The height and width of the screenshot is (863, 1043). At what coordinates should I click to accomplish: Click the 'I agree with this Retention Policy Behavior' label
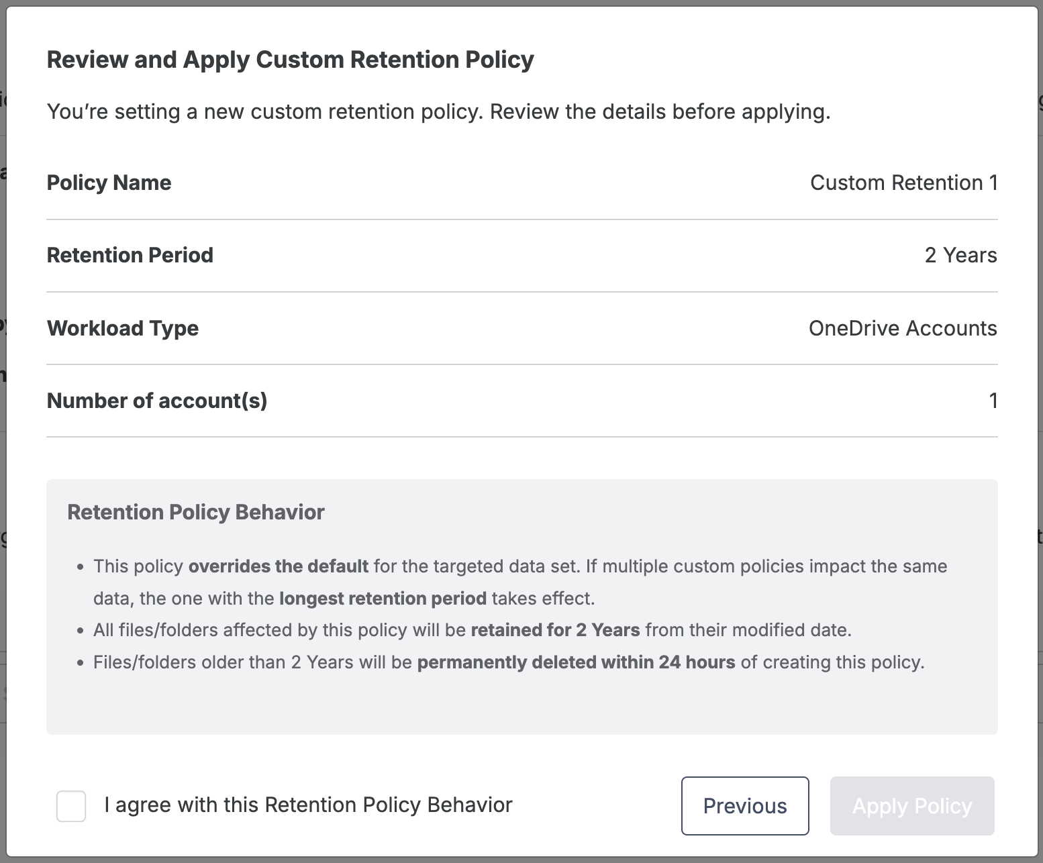pyautogui.click(x=308, y=805)
